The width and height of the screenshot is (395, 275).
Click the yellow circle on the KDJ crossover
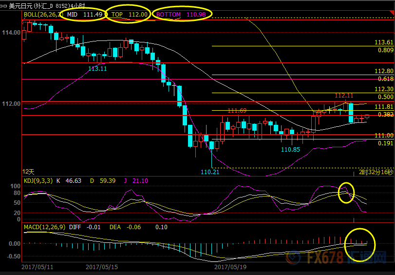(x=346, y=192)
